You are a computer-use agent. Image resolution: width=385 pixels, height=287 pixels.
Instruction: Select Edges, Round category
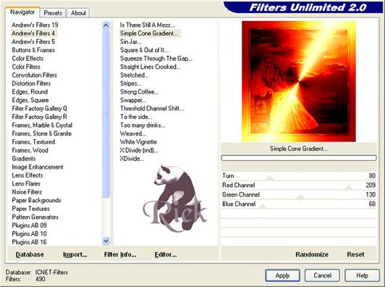[30, 92]
